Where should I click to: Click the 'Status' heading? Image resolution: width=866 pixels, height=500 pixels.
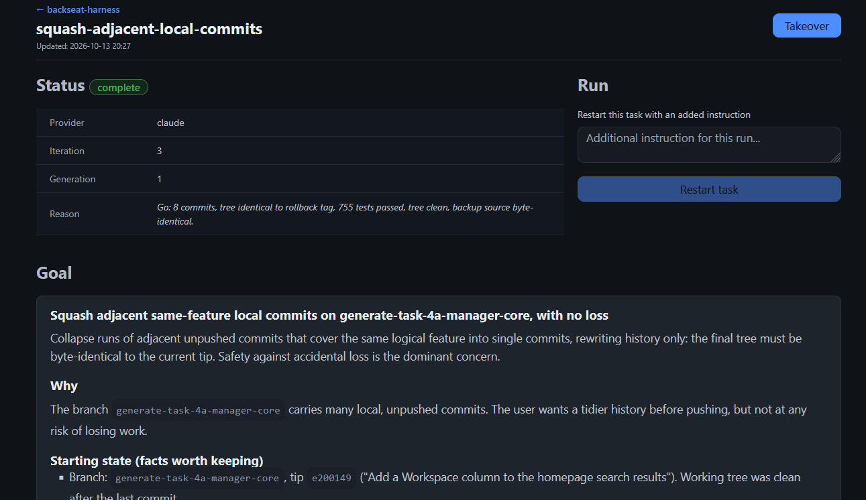60,86
